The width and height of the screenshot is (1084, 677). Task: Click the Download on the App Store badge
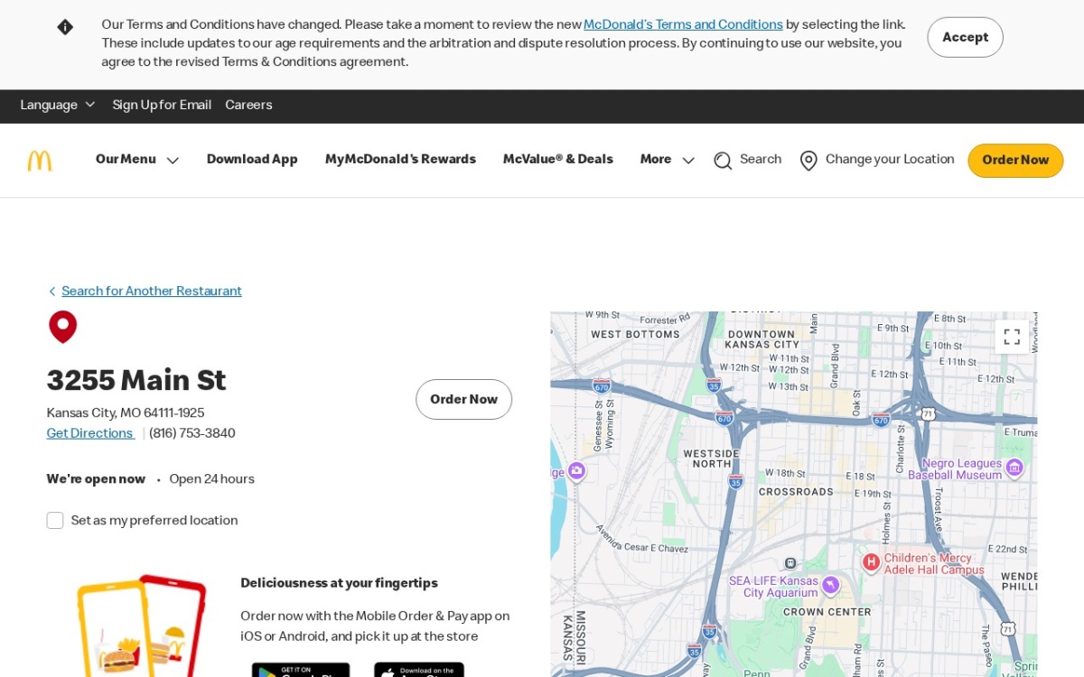(x=419, y=670)
